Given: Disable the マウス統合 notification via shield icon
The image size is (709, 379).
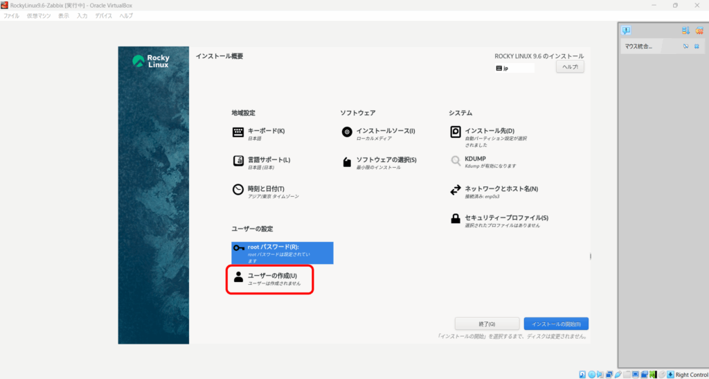Looking at the screenshot, I should point(686,46).
